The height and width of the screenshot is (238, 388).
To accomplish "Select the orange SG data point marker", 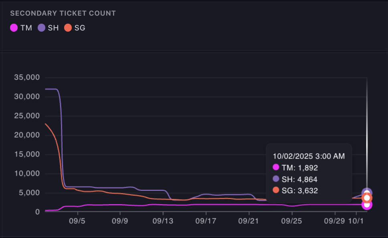I will pyautogui.click(x=367, y=198).
